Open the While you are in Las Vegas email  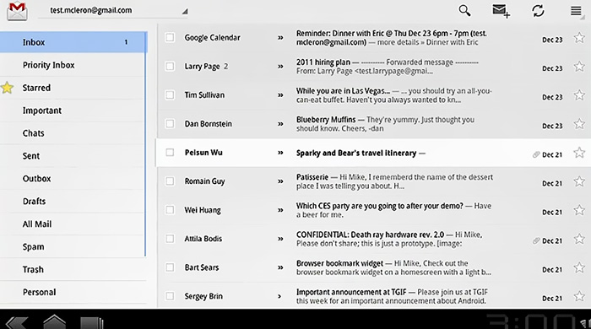tap(374, 95)
